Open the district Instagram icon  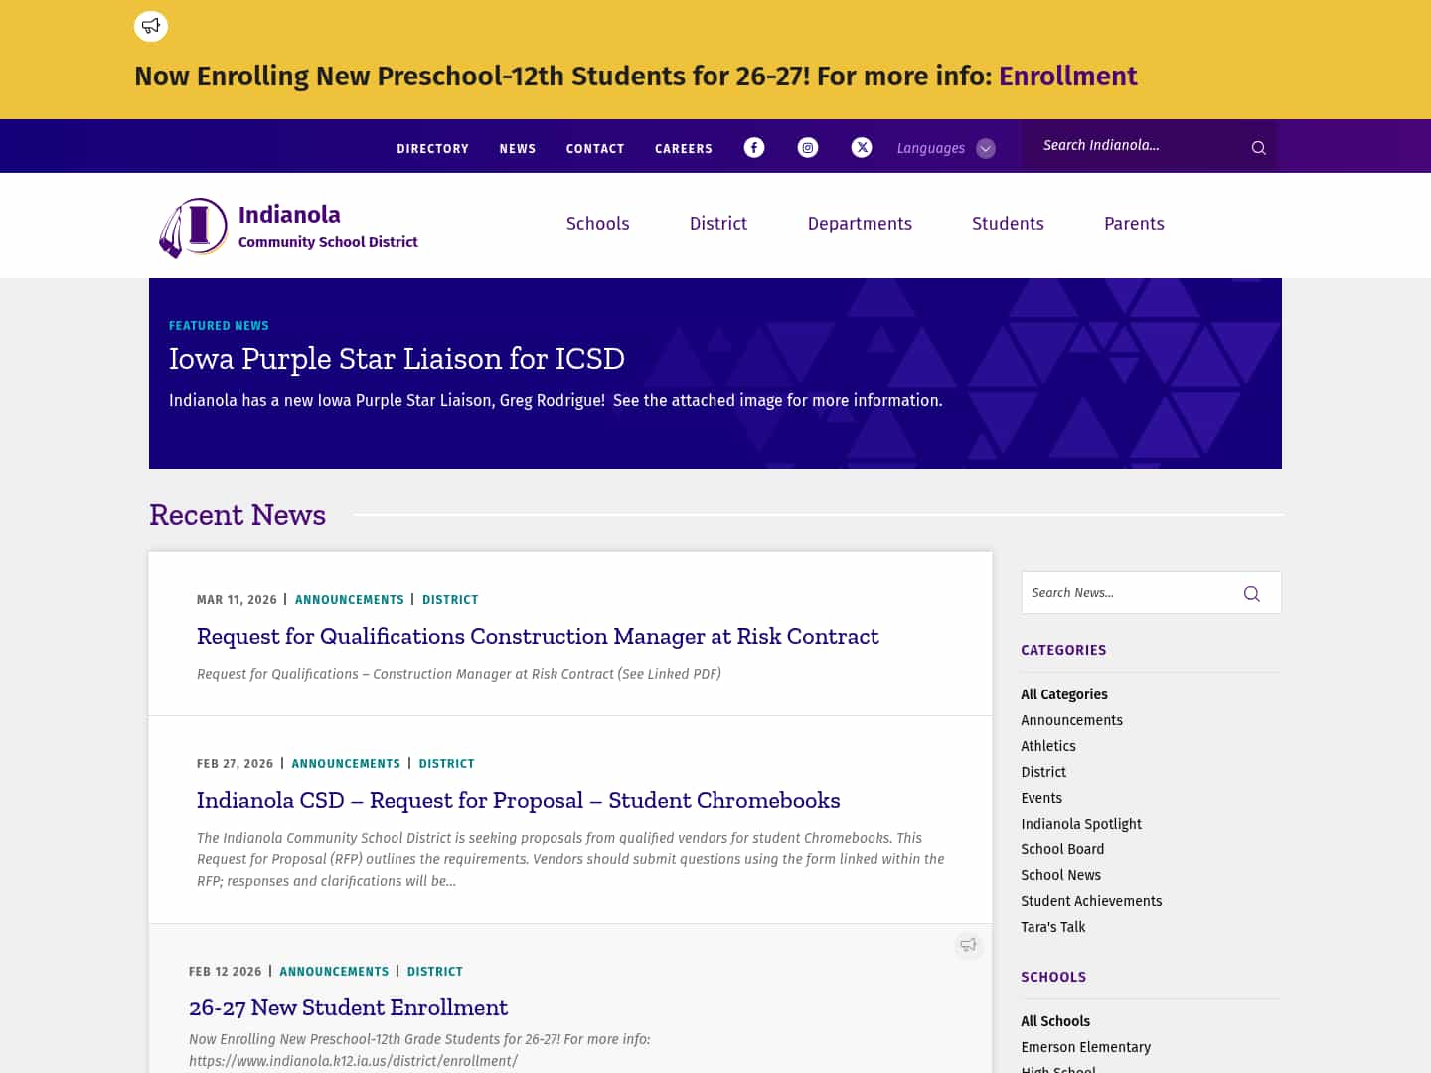pos(808,147)
